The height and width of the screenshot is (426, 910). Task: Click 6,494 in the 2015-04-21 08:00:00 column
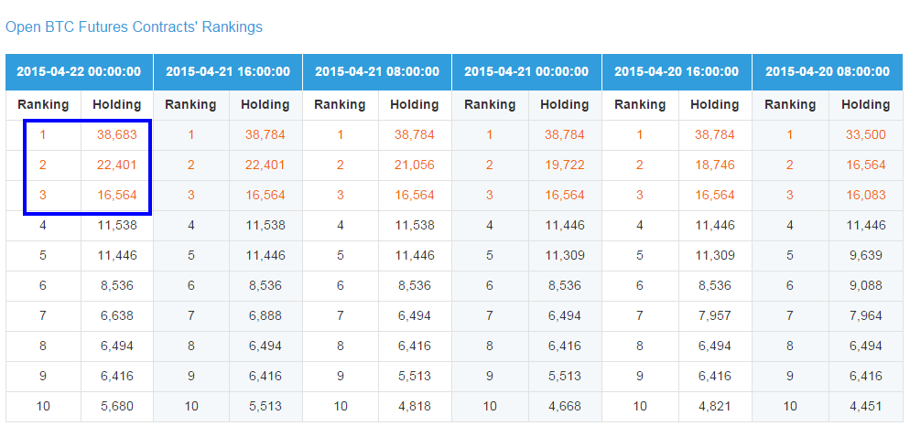[x=415, y=316]
